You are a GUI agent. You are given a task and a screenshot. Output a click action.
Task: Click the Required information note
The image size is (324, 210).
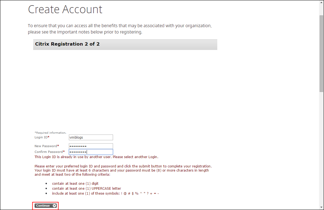point(50,133)
